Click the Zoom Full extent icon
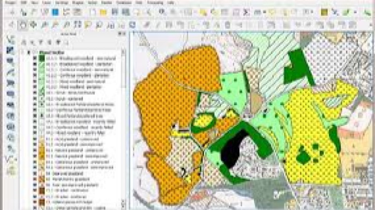The width and height of the screenshot is (375, 210). (77, 25)
